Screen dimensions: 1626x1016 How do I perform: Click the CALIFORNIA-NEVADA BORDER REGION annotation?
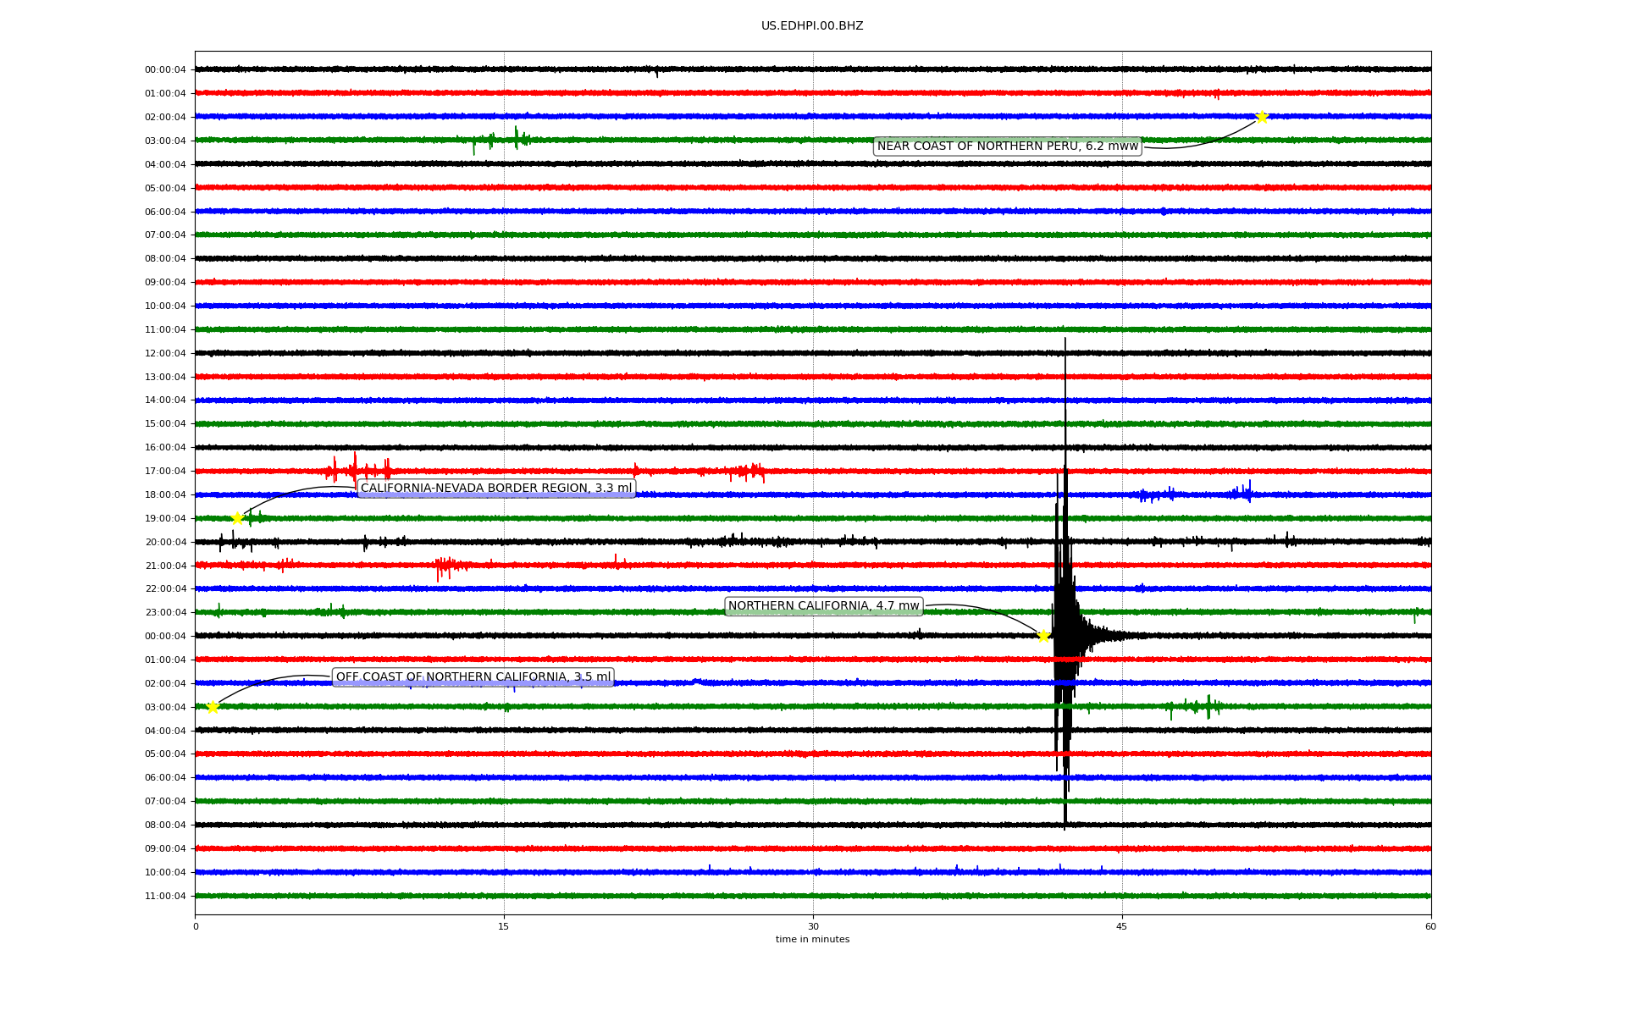[496, 489]
